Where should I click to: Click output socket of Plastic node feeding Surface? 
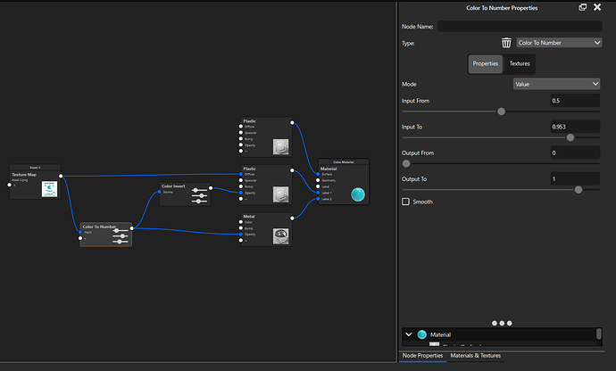[292, 122]
